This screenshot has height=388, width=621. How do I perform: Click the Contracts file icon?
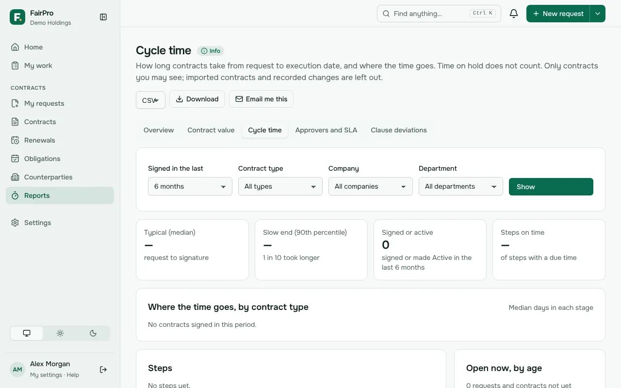click(x=15, y=122)
